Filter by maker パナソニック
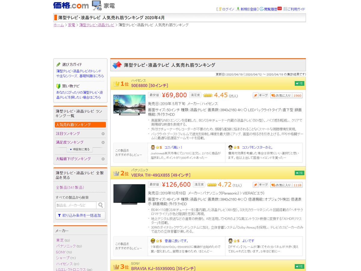 click(66, 246)
